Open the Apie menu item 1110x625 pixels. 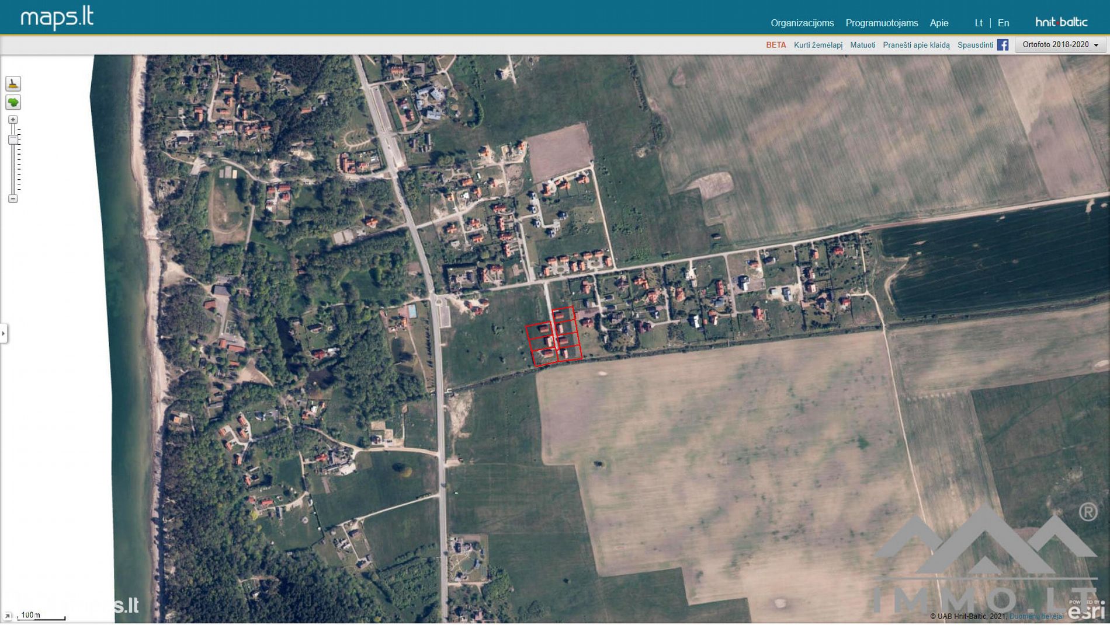[939, 23]
